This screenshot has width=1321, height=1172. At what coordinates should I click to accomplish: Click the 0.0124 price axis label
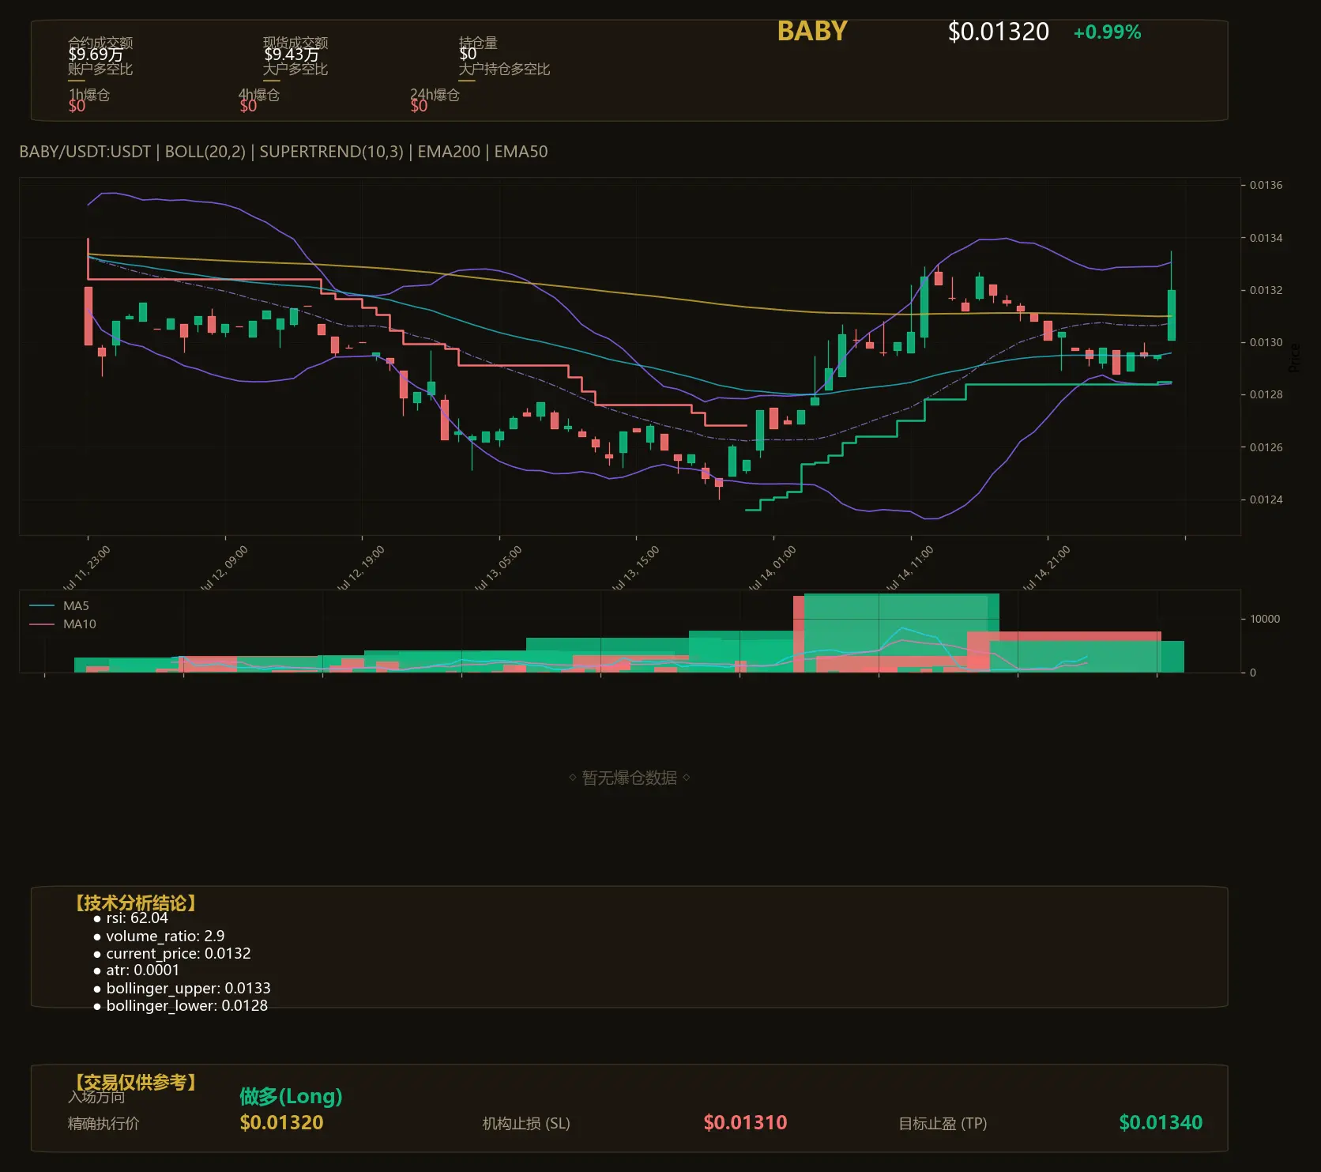coord(1266,499)
